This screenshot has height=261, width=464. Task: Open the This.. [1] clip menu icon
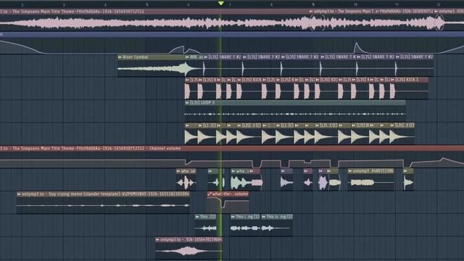(x=197, y=217)
